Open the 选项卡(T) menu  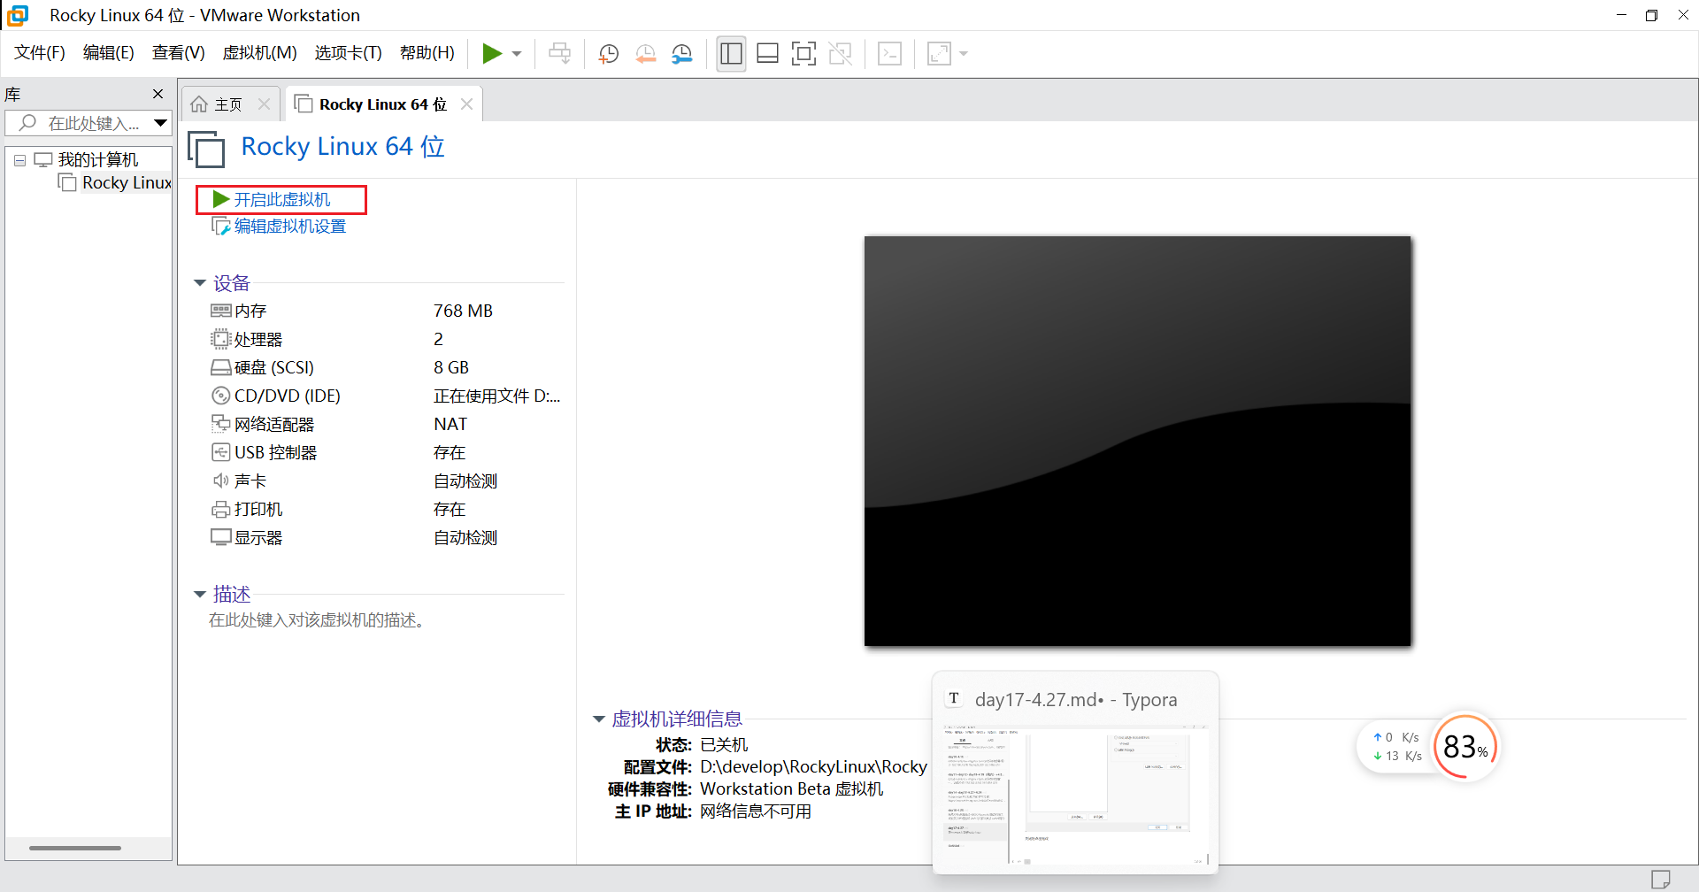[348, 53]
